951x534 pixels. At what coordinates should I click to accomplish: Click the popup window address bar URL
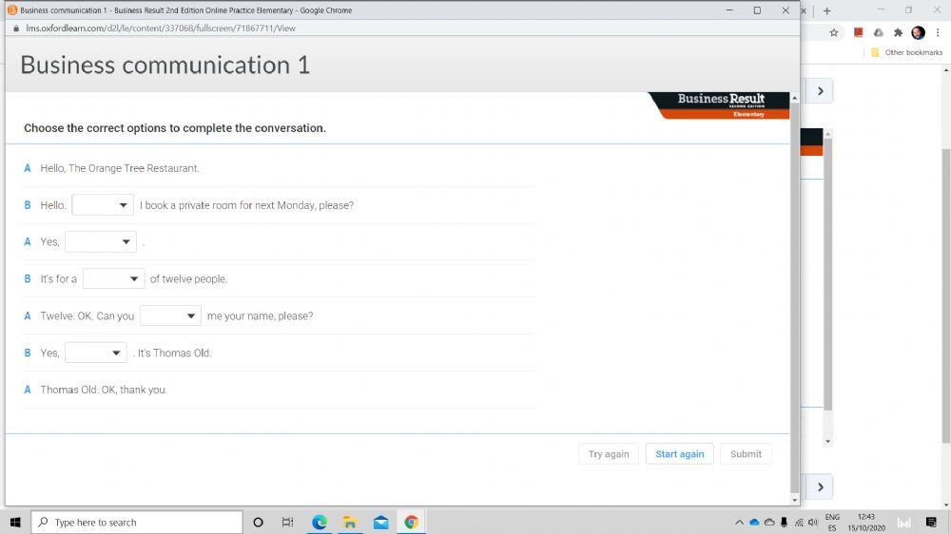tap(160, 29)
